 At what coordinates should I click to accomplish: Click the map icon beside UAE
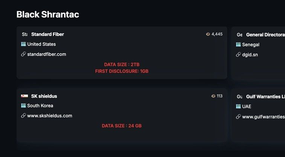click(x=238, y=106)
